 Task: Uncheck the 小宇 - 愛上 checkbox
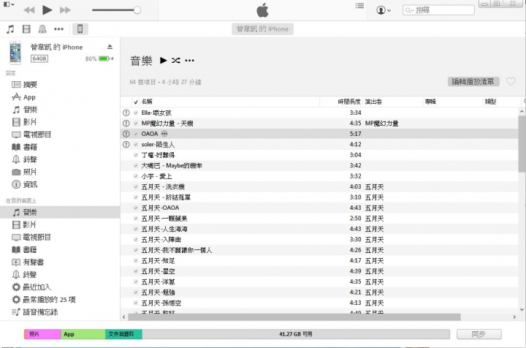pyautogui.click(x=136, y=176)
